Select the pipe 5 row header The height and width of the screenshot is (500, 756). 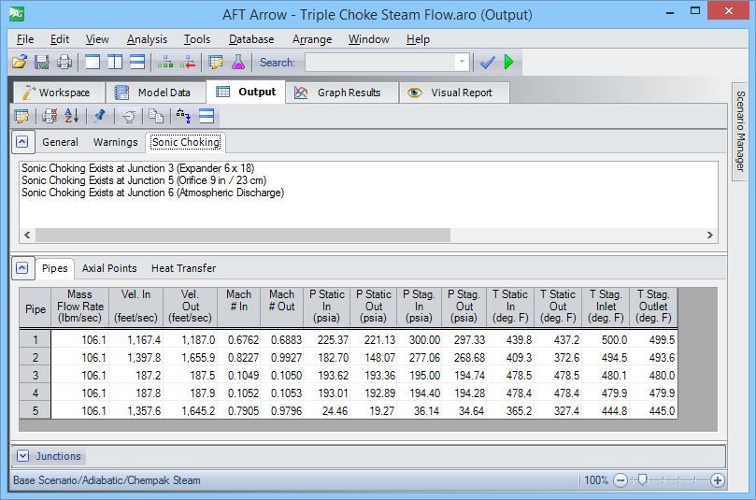36,410
